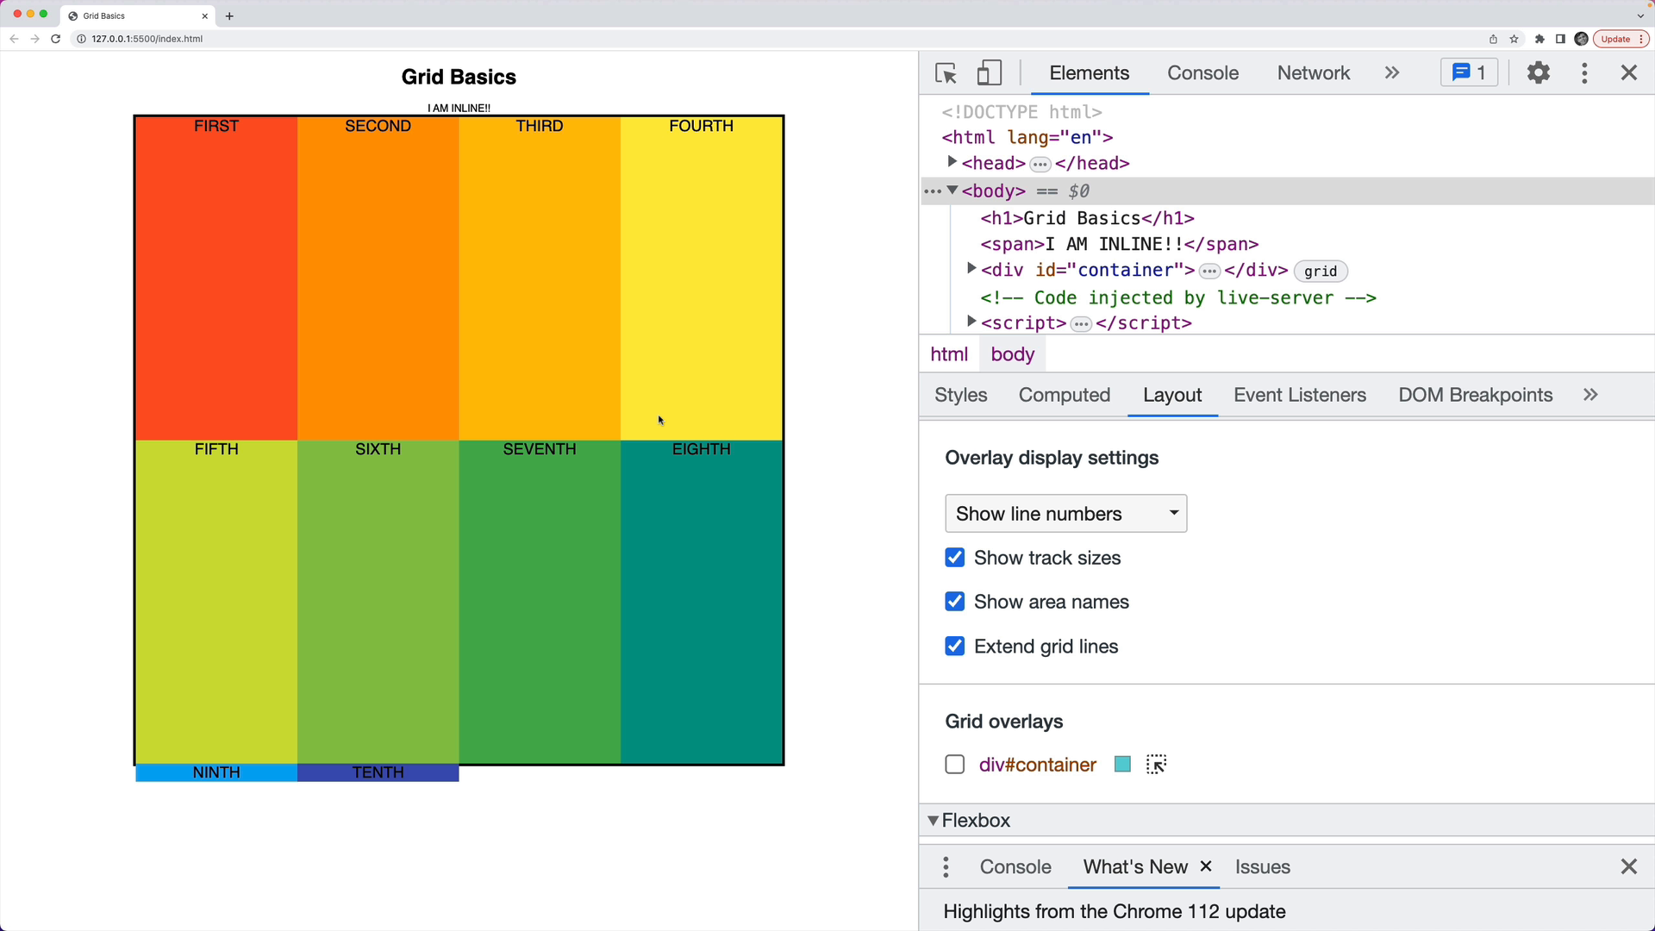Bookmark the page with the star icon

tap(1514, 39)
